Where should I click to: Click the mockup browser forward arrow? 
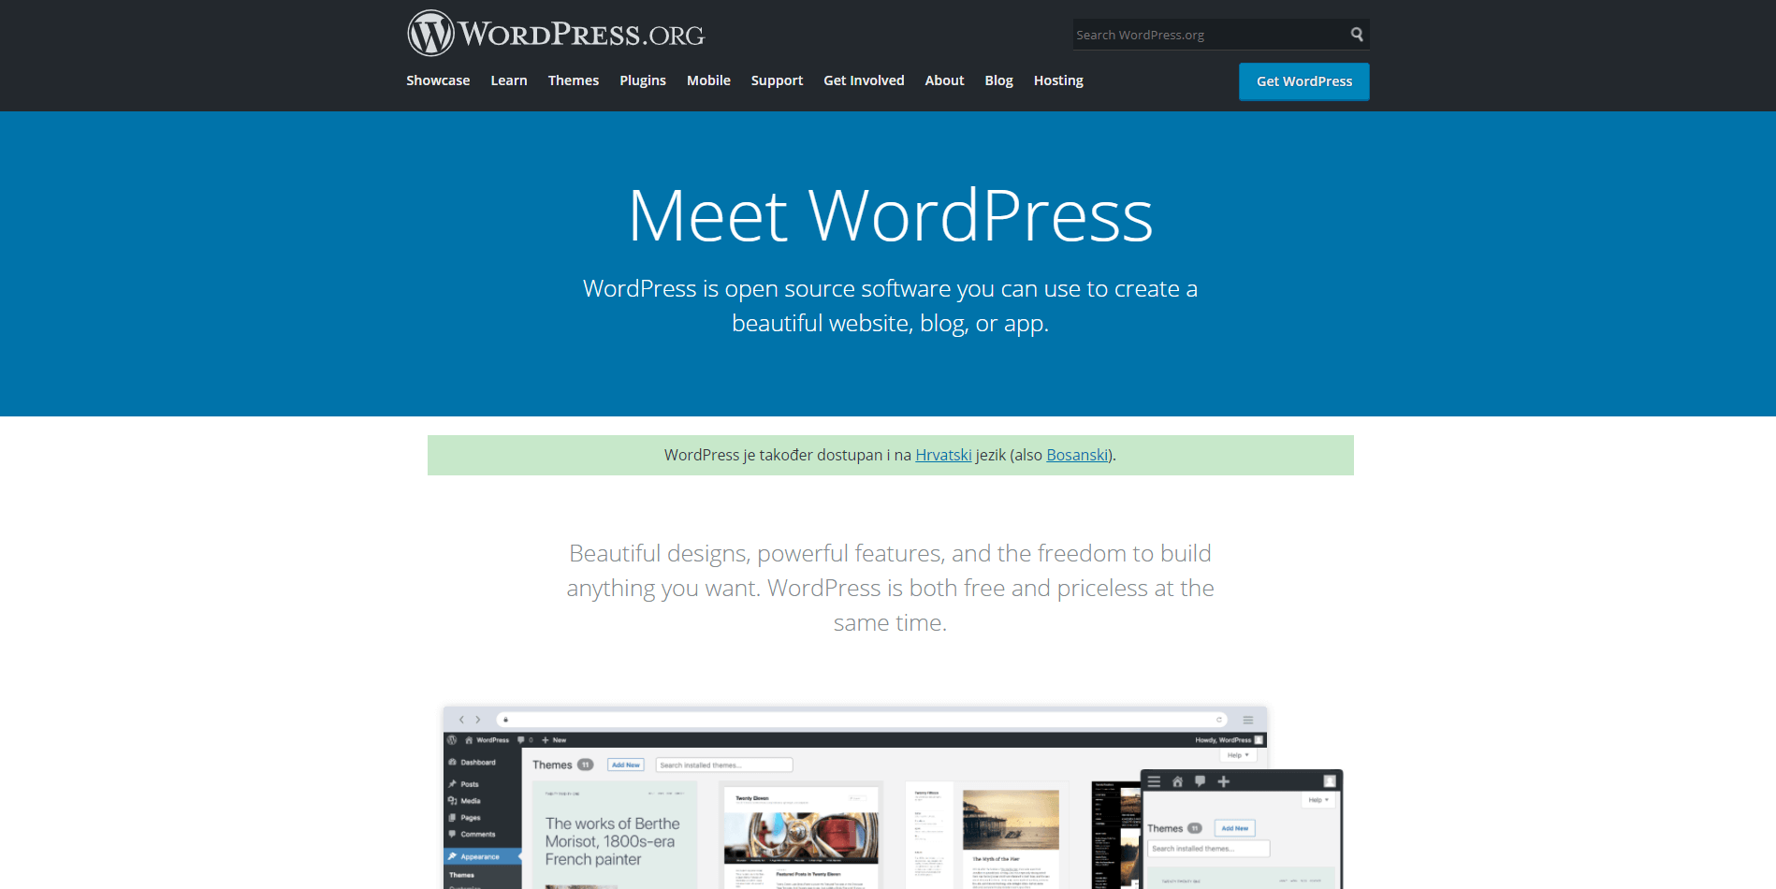click(x=478, y=720)
